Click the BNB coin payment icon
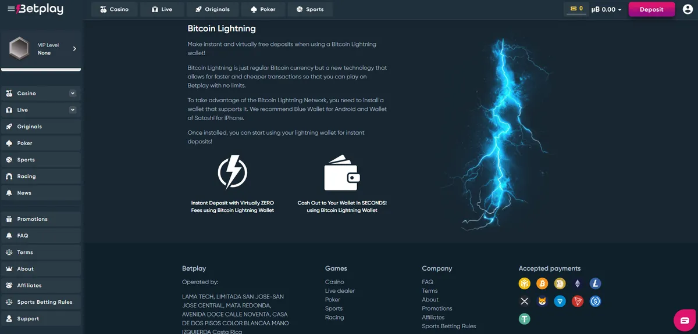698x334 pixels. pos(525,283)
